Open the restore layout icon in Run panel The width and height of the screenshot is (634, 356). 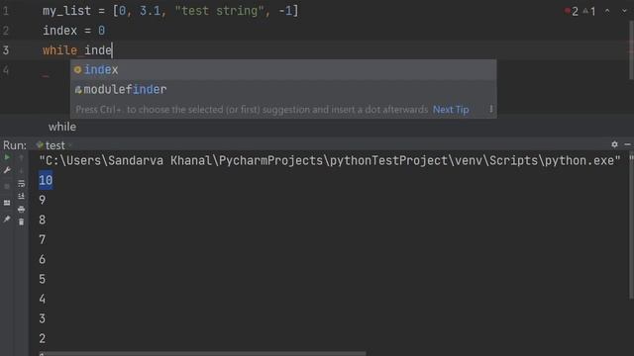[x=7, y=203]
